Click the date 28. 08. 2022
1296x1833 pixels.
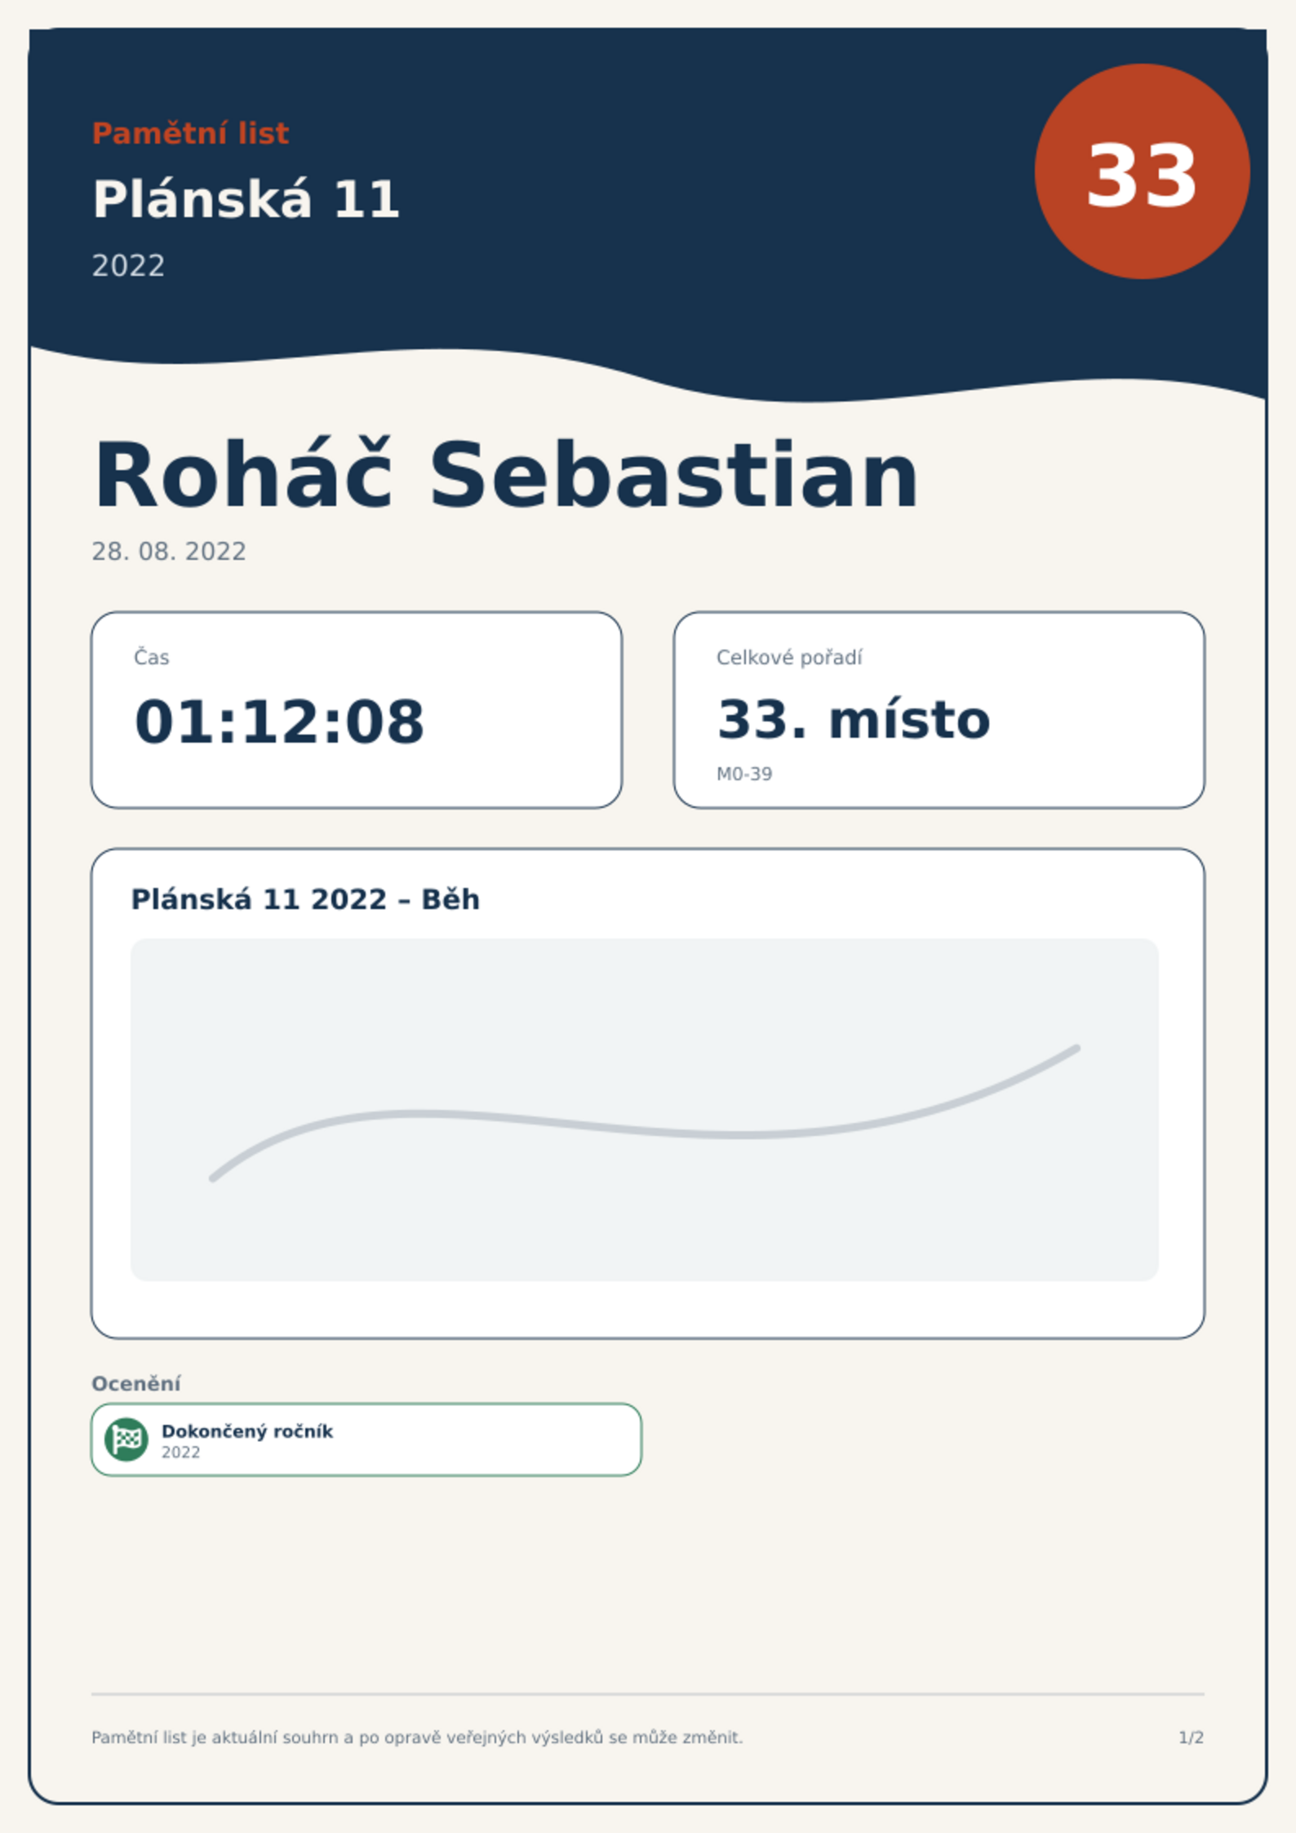coord(168,551)
